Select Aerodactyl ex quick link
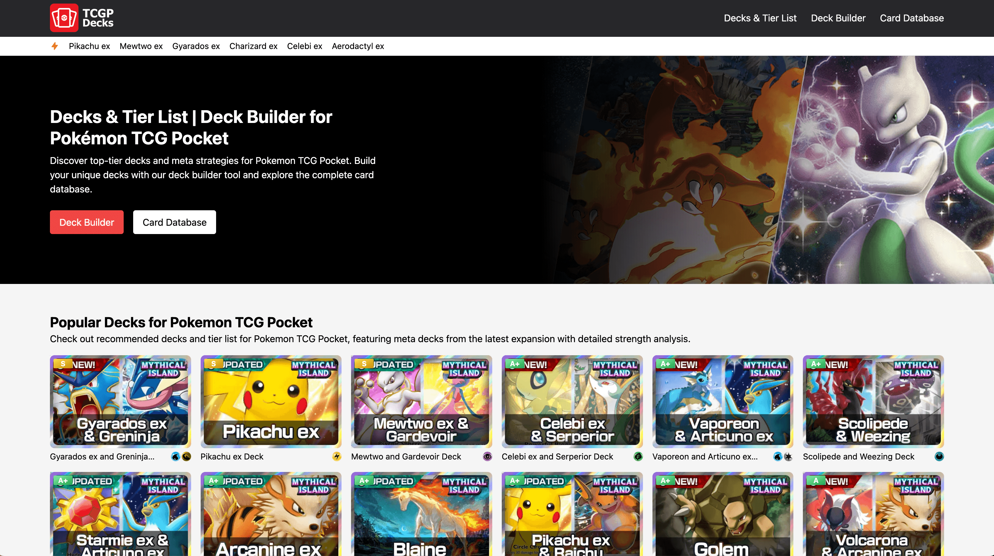This screenshot has height=556, width=994. [x=358, y=46]
